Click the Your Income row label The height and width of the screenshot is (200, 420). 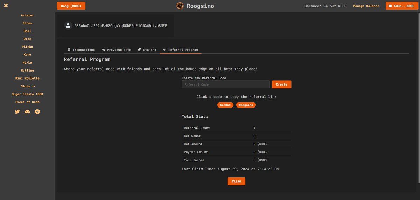click(x=194, y=160)
